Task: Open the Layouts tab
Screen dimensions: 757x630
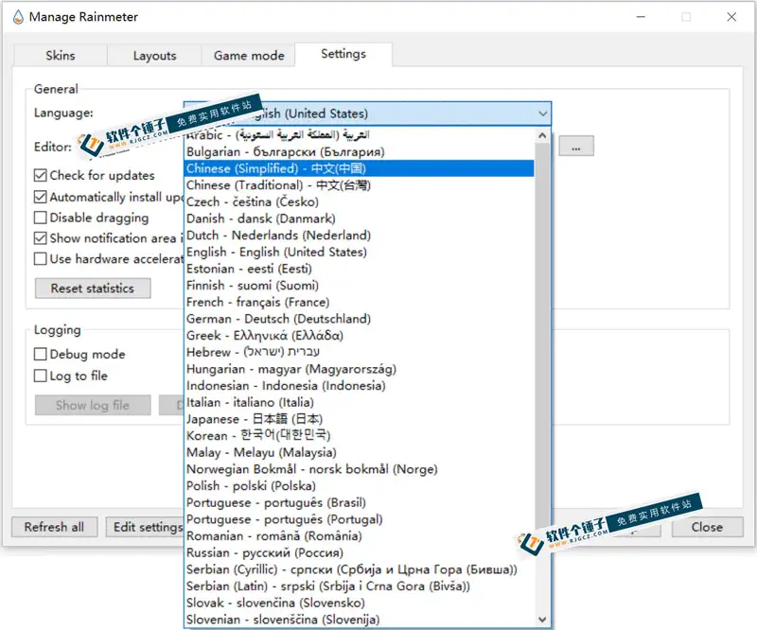Action: point(154,56)
